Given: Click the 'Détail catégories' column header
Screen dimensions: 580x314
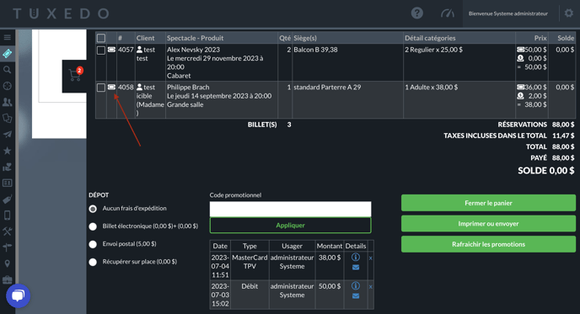Looking at the screenshot, I should pyautogui.click(x=430, y=38).
